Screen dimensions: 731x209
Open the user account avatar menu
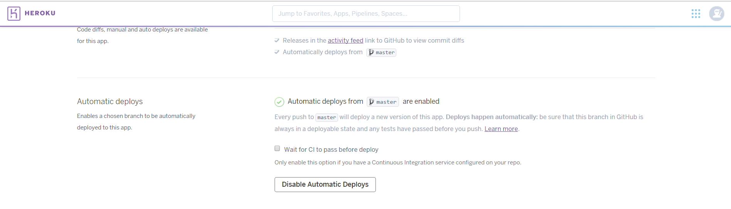click(x=716, y=14)
